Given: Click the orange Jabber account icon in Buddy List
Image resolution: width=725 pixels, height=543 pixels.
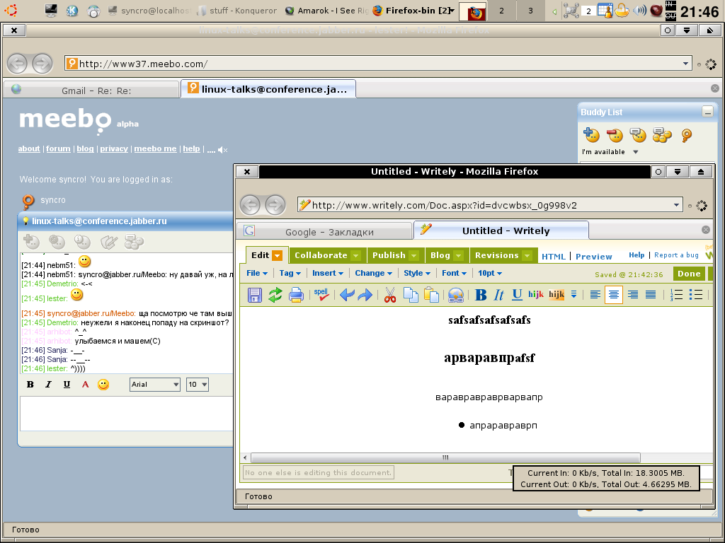Looking at the screenshot, I should (687, 135).
